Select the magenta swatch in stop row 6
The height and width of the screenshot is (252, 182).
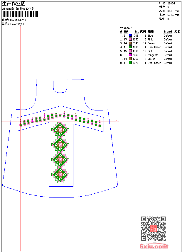point(130,55)
